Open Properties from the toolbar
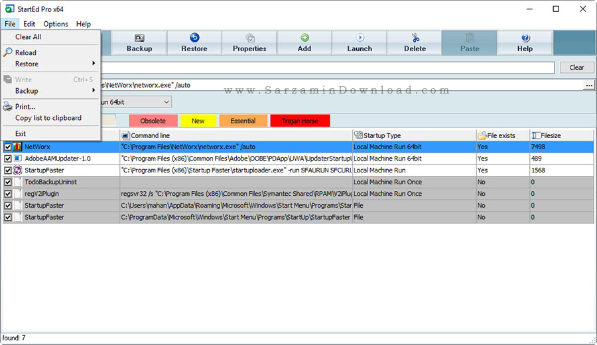Viewport: 597px width, 345px height. [249, 43]
